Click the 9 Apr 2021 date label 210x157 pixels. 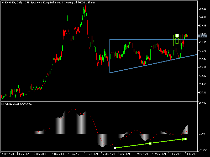[124, 154]
